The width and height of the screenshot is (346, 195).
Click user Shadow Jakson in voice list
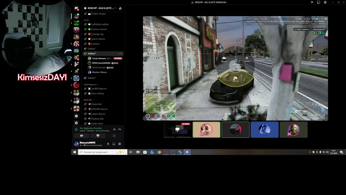click(x=105, y=72)
